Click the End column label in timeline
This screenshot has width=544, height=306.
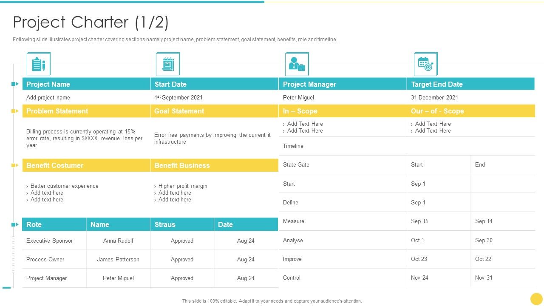click(480, 164)
